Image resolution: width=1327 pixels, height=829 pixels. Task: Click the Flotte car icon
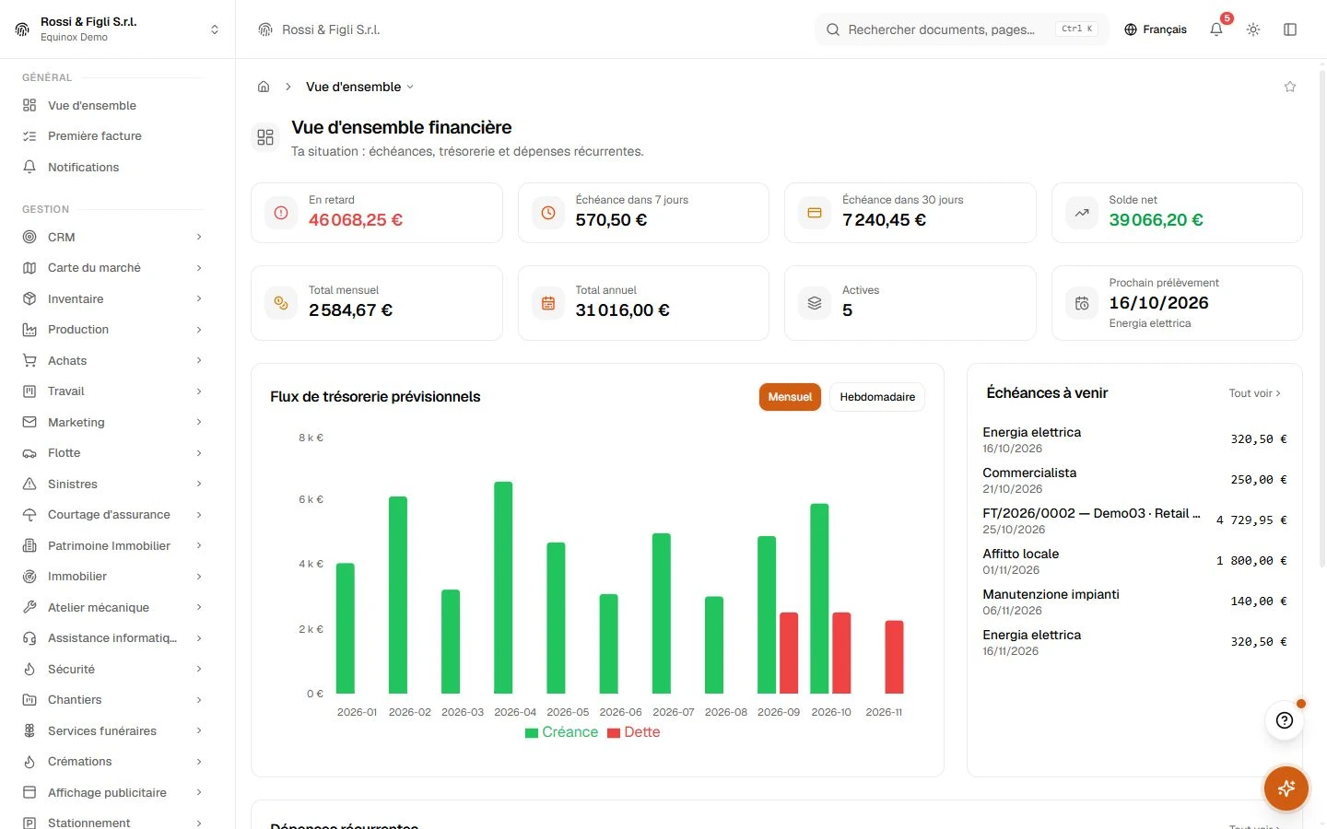(x=29, y=453)
